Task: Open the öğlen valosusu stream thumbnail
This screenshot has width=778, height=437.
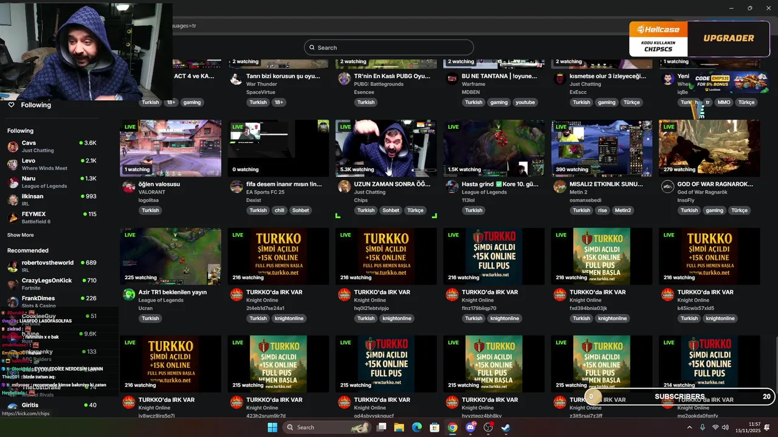Action: click(x=170, y=148)
